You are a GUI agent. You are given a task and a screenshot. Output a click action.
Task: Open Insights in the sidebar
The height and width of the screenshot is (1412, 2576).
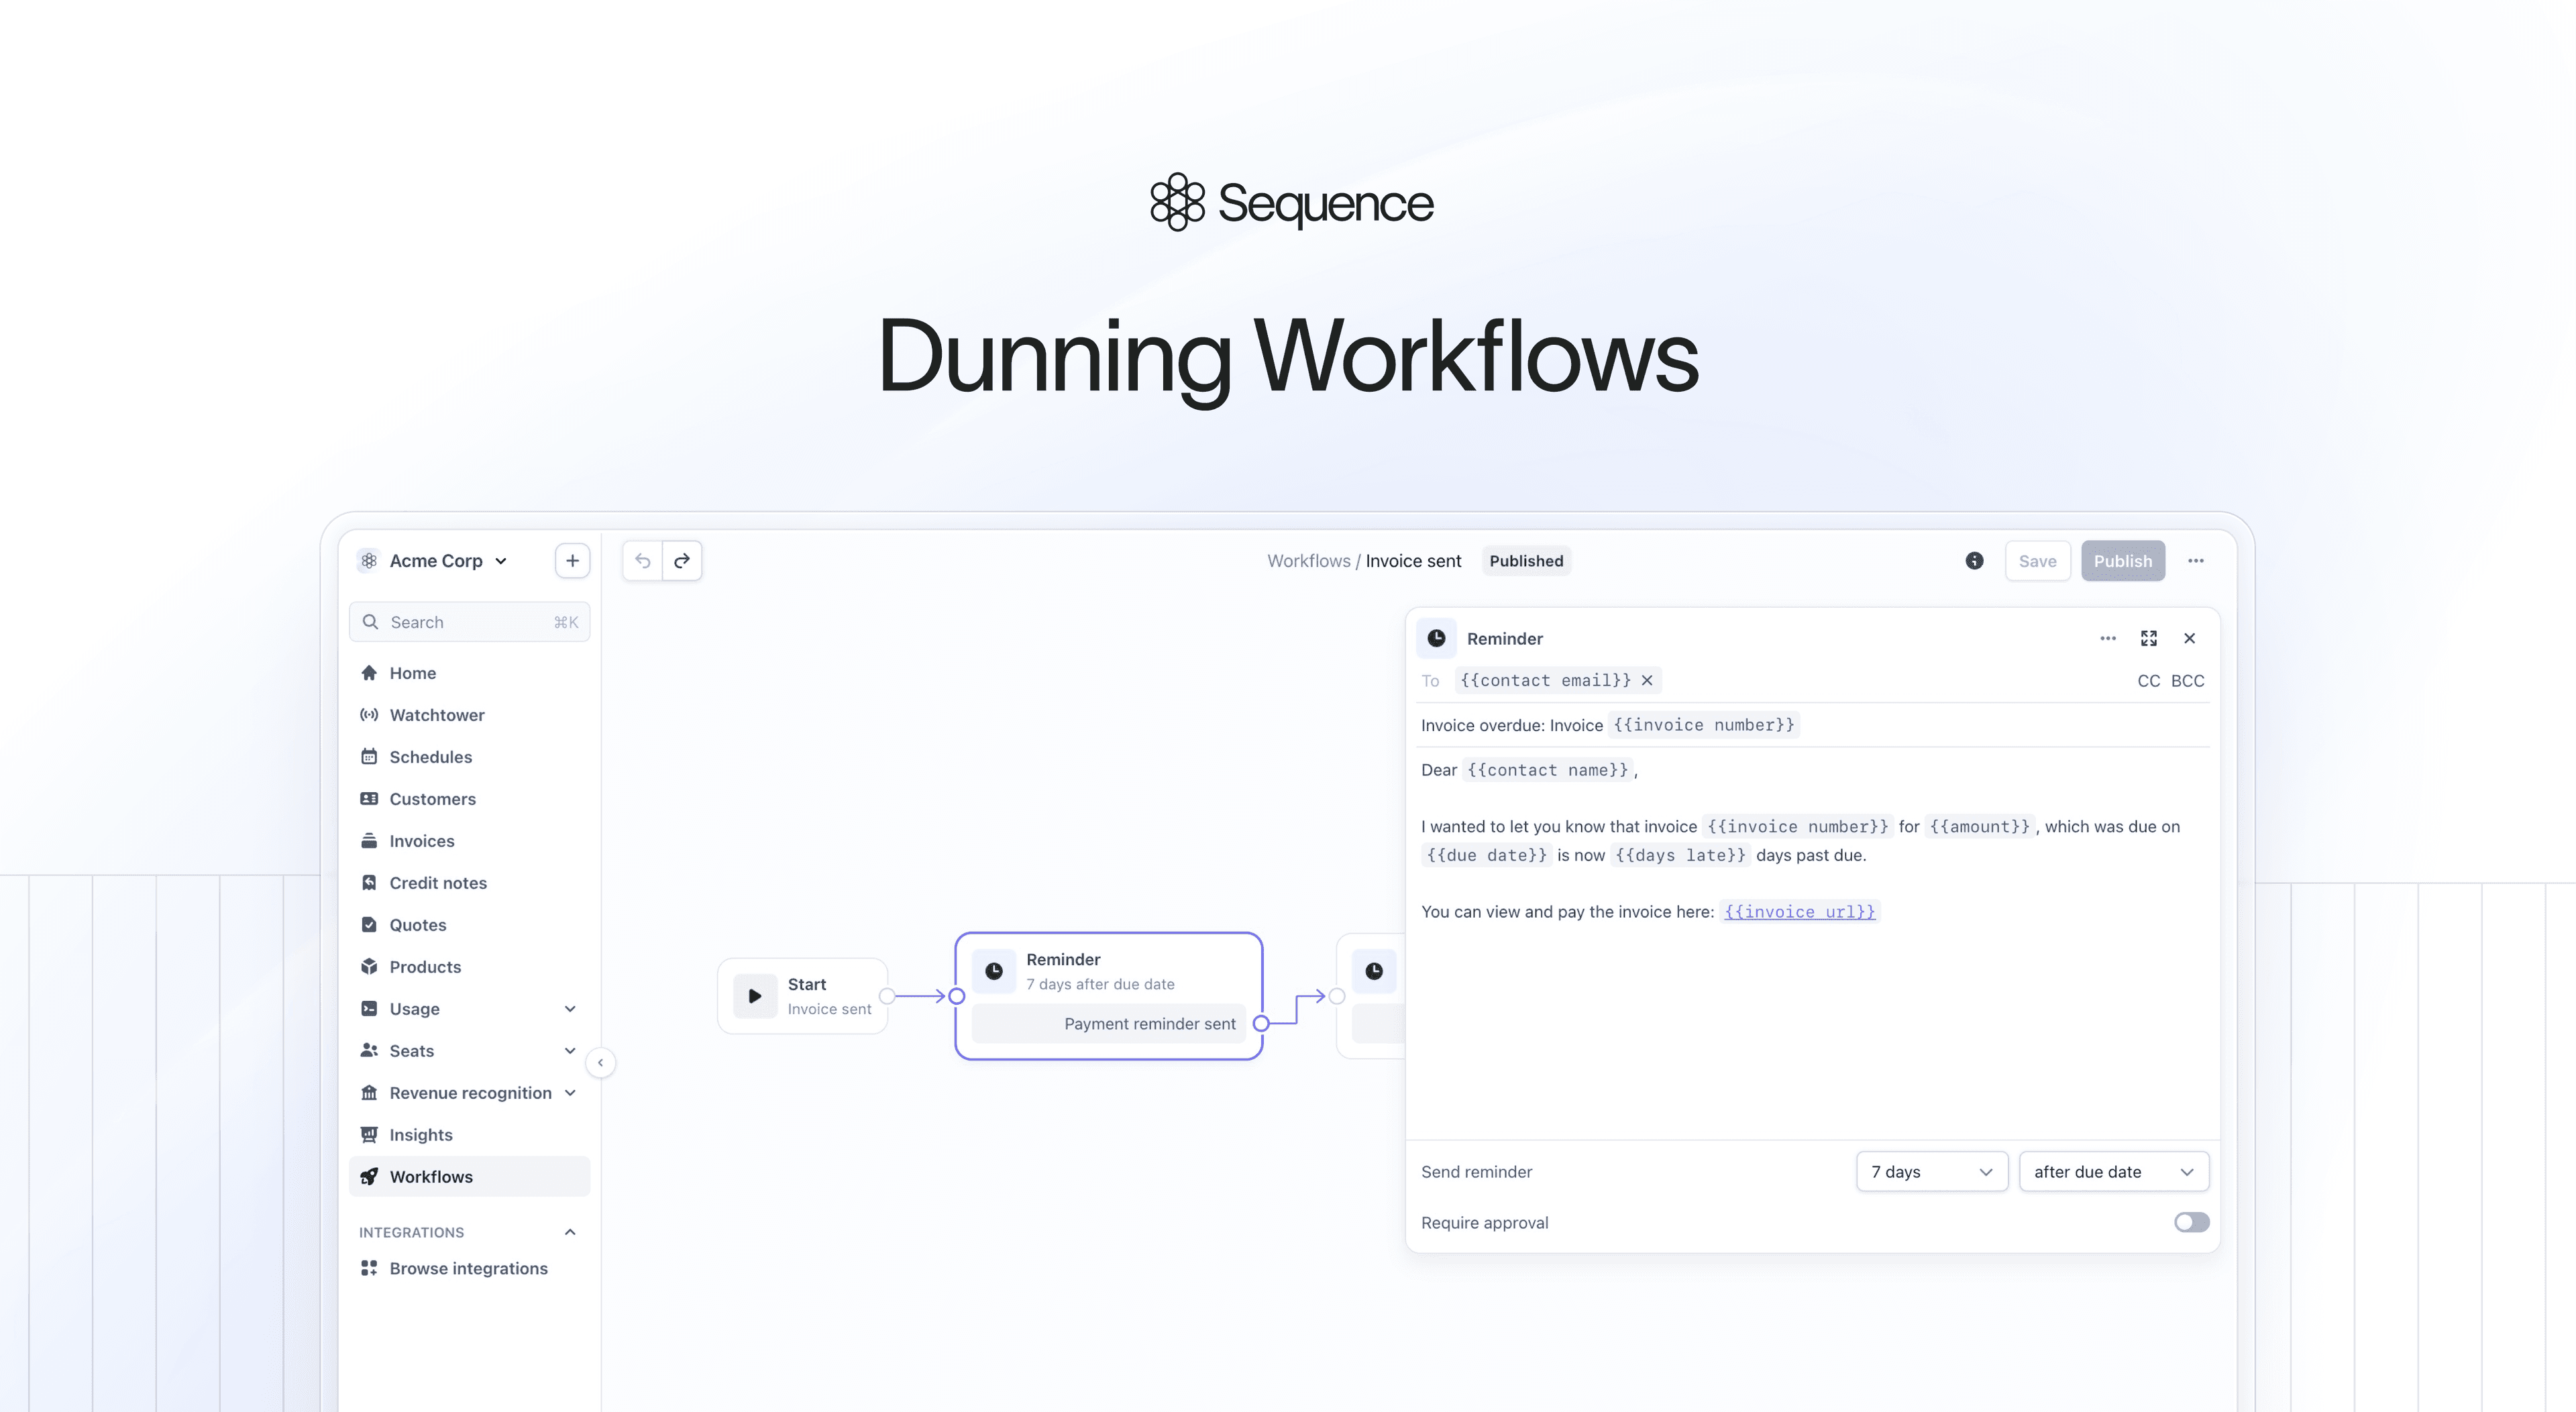point(469,1135)
